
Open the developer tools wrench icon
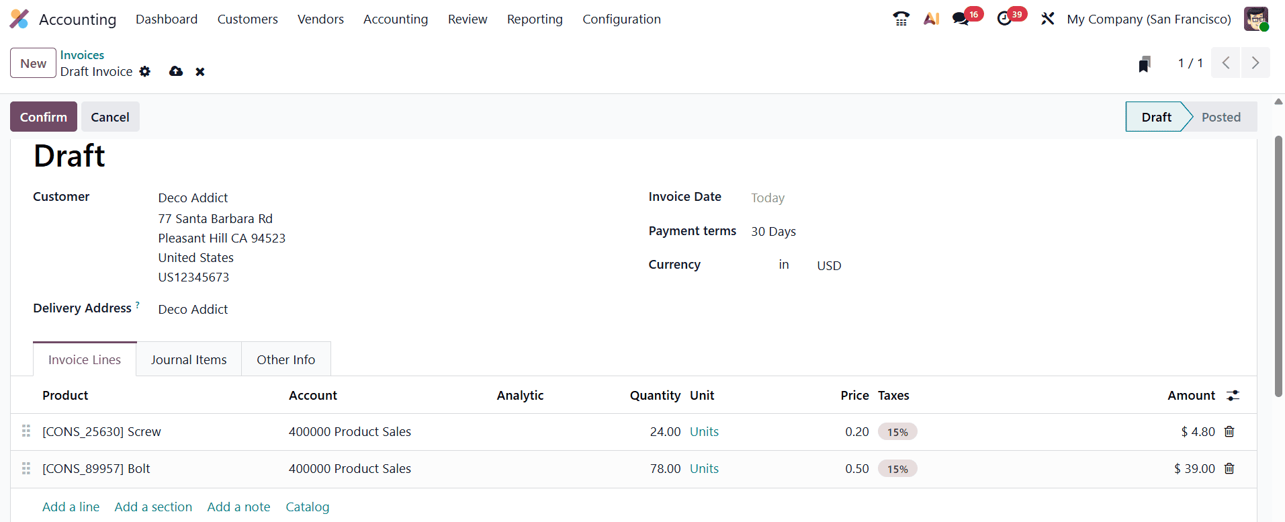(1047, 19)
